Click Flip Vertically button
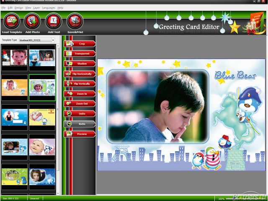268x201 pixels. coord(80,84)
